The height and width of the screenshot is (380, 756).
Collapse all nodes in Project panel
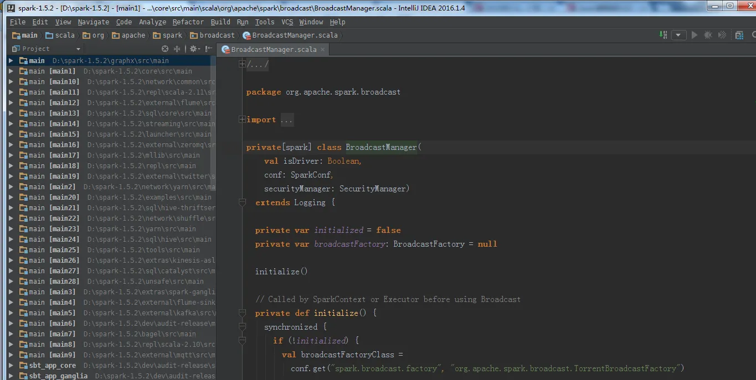click(177, 49)
